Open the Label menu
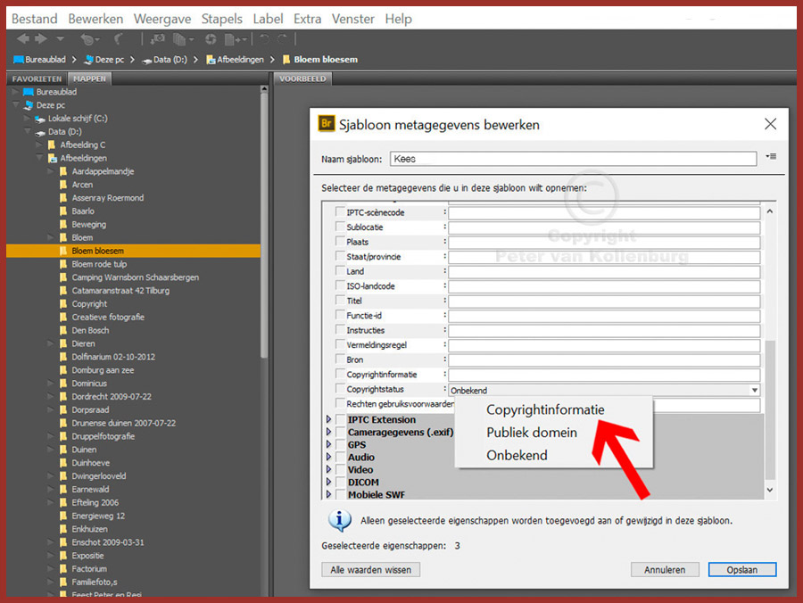The width and height of the screenshot is (803, 603). (x=268, y=19)
